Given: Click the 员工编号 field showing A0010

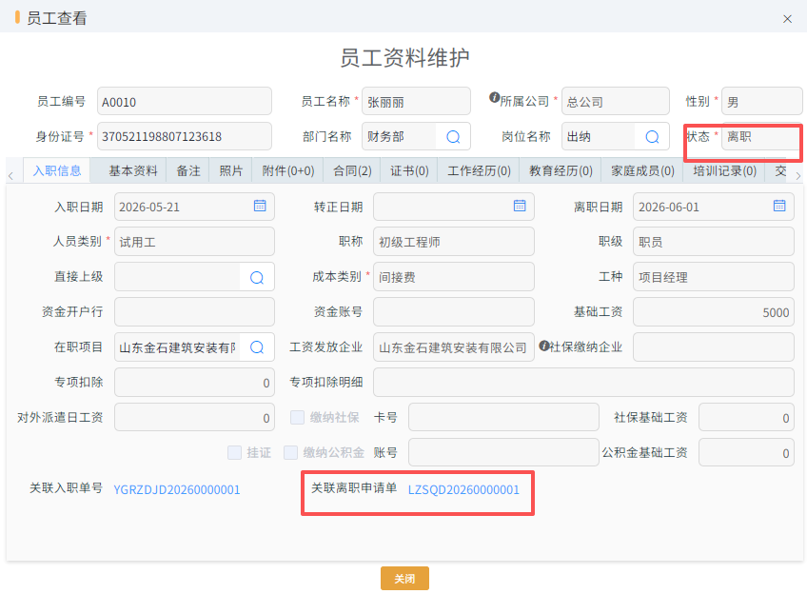Looking at the screenshot, I should point(185,102).
